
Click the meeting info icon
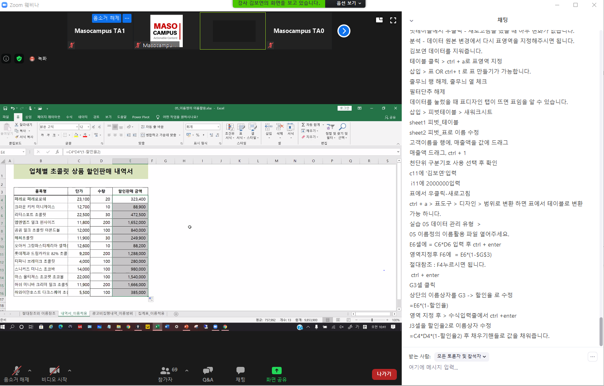click(x=6, y=59)
